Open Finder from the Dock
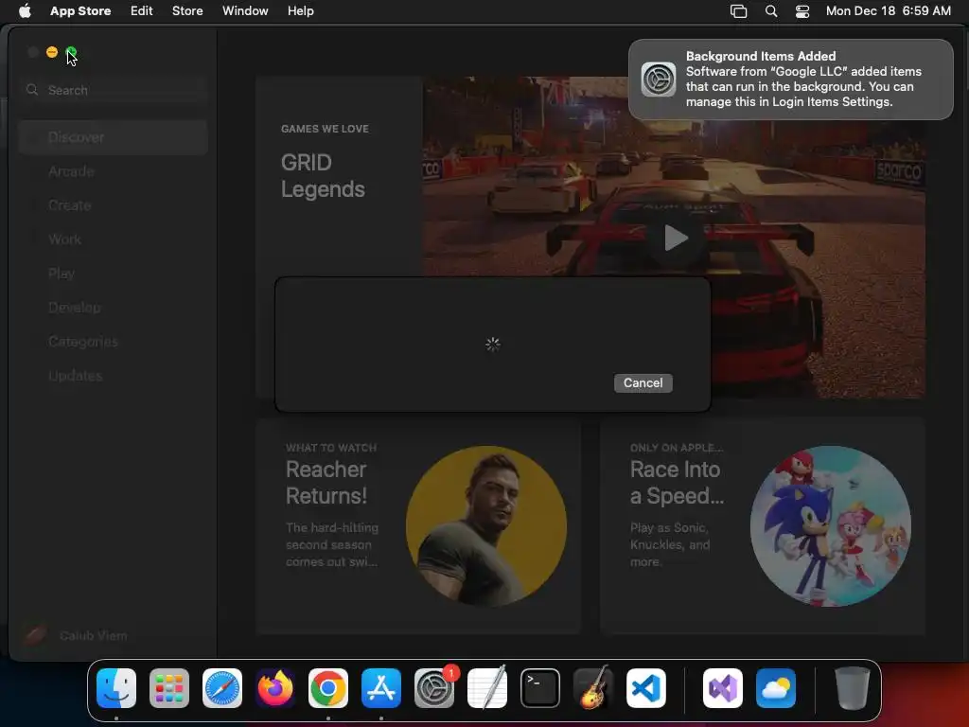This screenshot has width=969, height=727. pos(116,688)
